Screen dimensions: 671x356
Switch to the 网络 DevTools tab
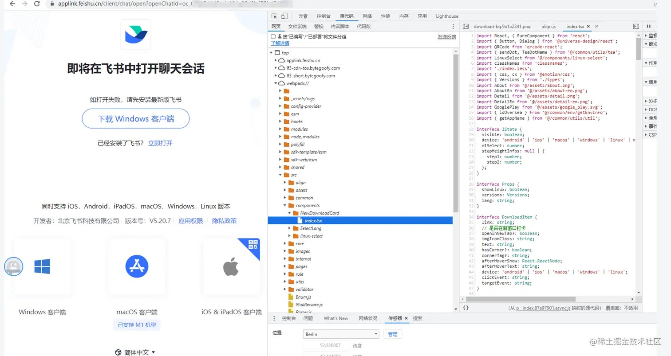(x=367, y=16)
